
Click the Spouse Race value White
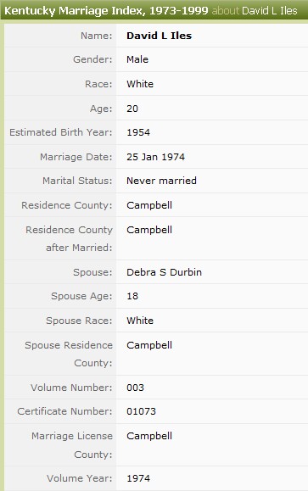[x=140, y=321]
